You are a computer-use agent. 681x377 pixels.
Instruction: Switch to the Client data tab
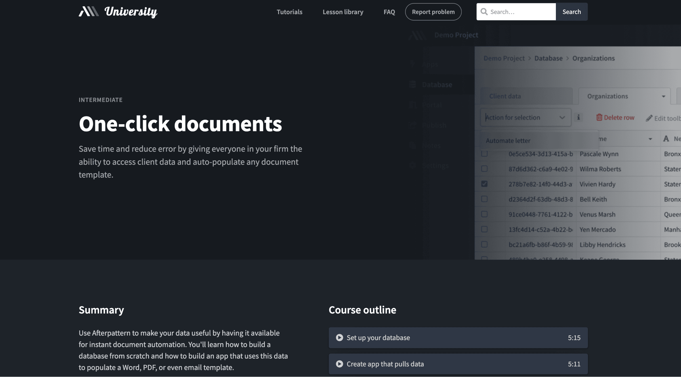pyautogui.click(x=505, y=96)
